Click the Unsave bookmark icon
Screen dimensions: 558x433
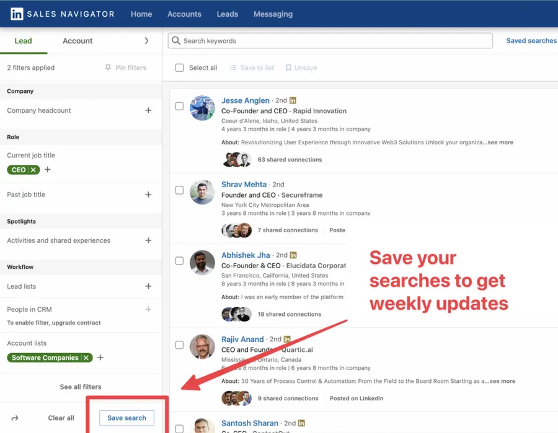pos(288,68)
